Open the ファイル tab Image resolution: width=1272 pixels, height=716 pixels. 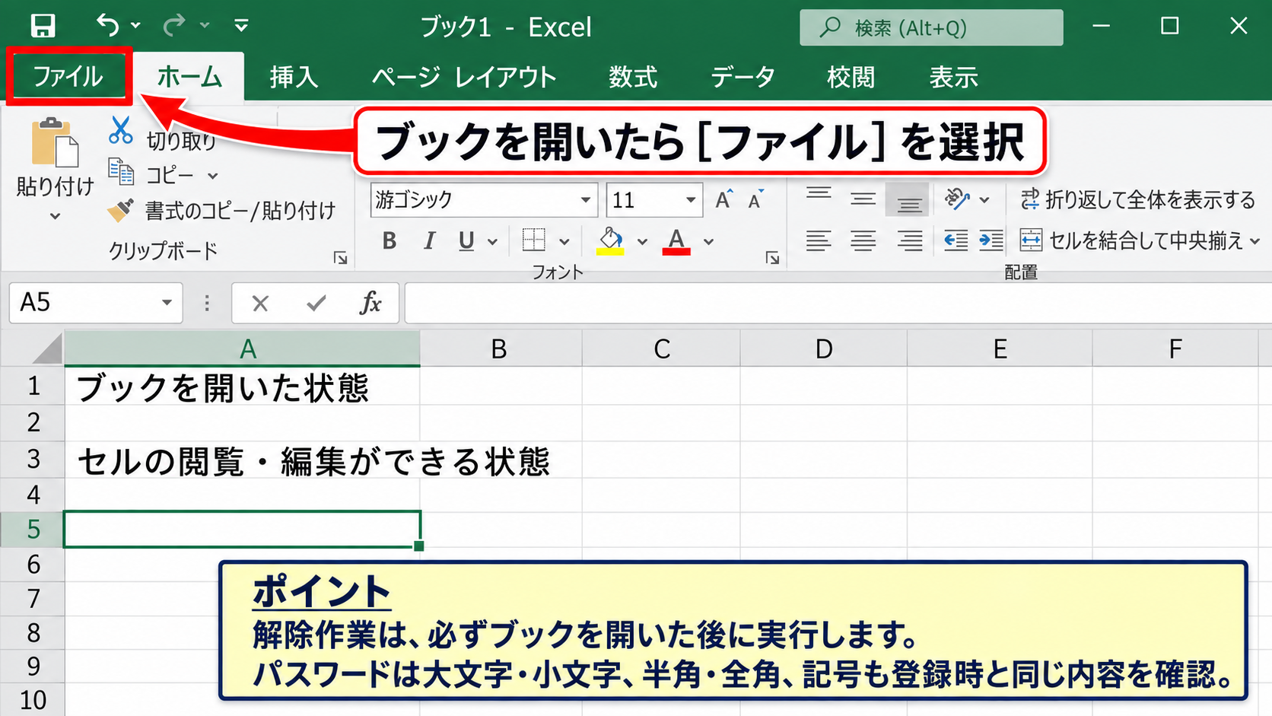point(68,77)
